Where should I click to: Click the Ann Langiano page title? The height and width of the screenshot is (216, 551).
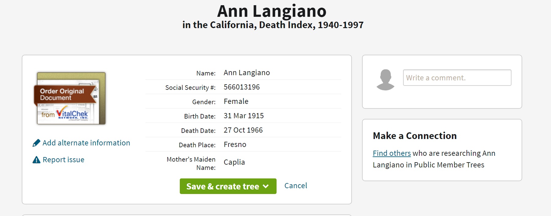pos(272,11)
